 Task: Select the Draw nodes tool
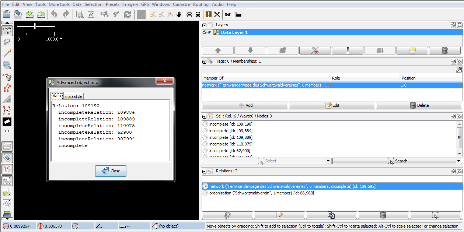(x=7, y=53)
